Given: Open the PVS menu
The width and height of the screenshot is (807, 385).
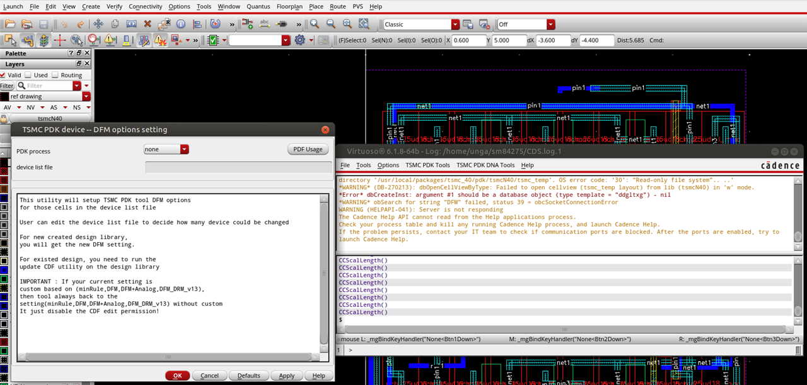Looking at the screenshot, I should point(357,6).
